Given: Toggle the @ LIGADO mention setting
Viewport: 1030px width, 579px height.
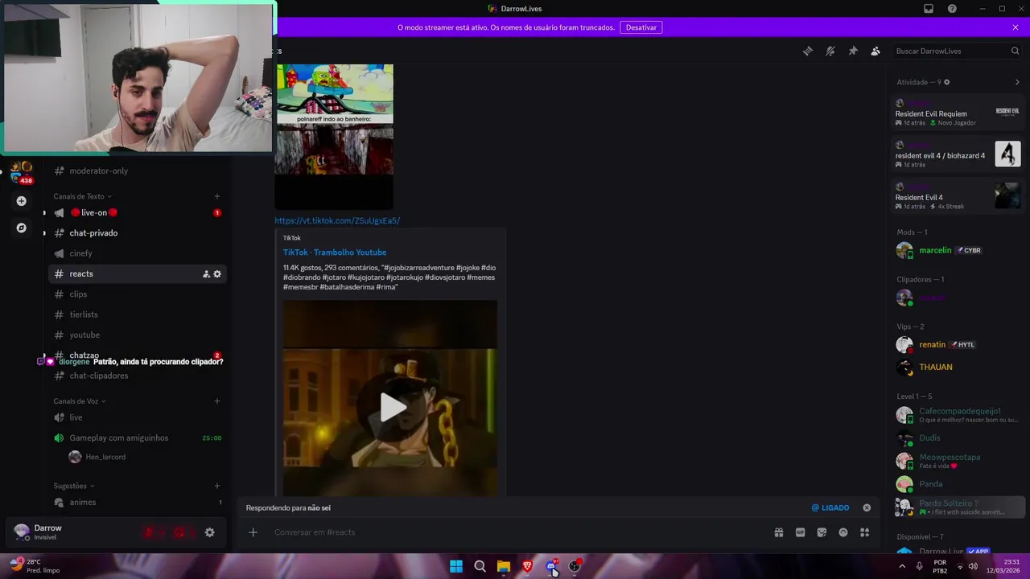Looking at the screenshot, I should click(x=830, y=508).
